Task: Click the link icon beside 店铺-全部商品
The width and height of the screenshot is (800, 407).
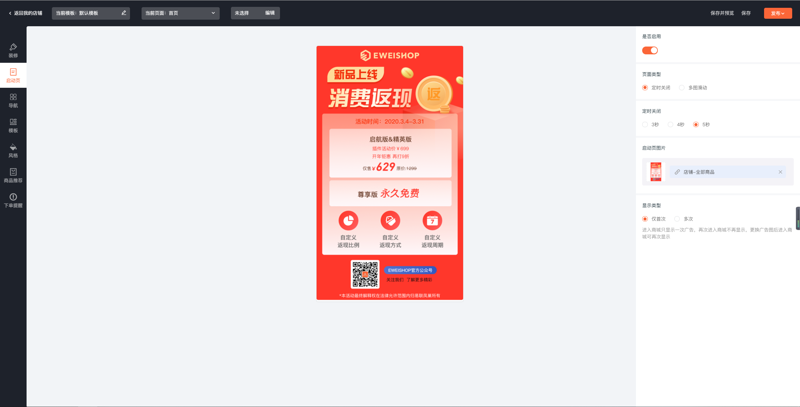Action: (x=677, y=172)
